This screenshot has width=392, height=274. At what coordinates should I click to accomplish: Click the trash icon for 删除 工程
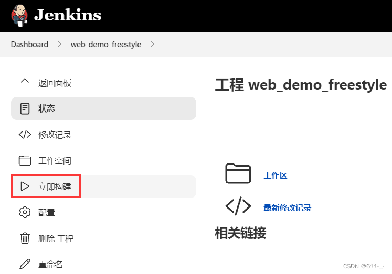click(25, 238)
